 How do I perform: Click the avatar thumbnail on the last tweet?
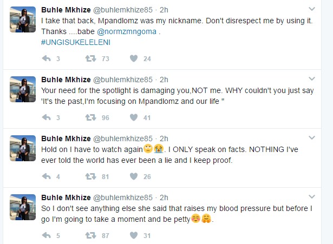(23, 209)
